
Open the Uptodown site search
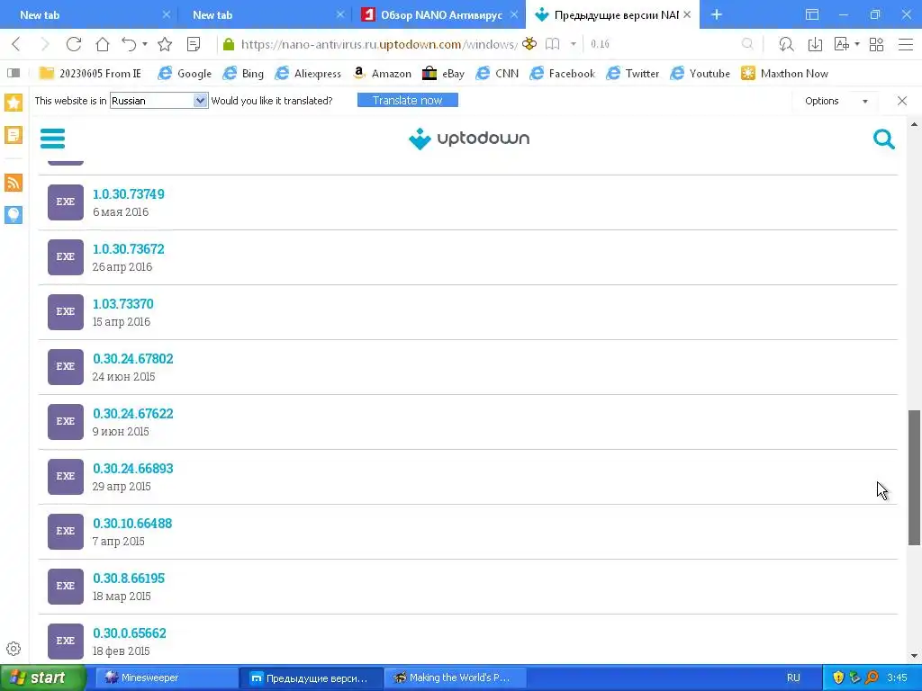(884, 139)
